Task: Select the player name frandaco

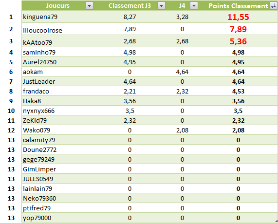Action: tap(36, 91)
